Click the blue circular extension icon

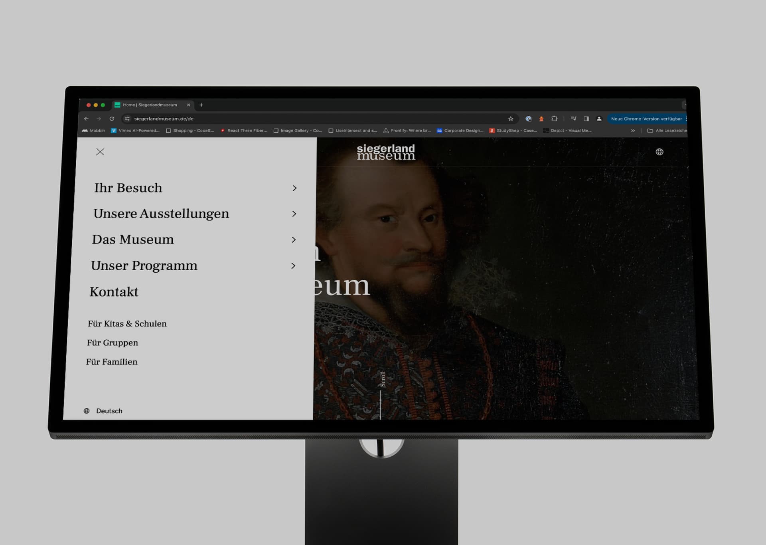coord(529,119)
